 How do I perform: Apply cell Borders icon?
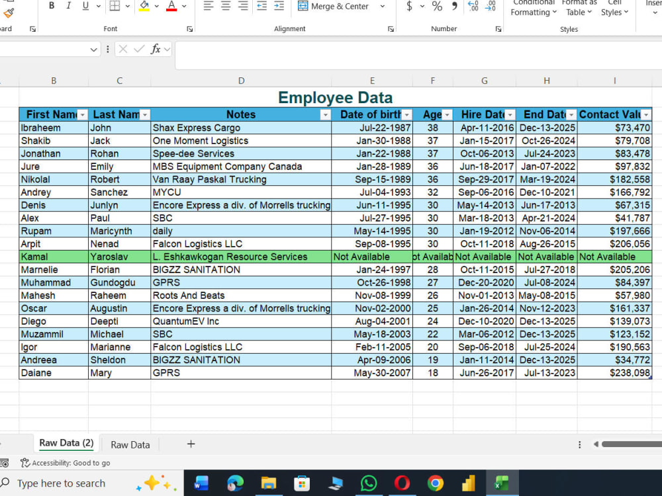115,6
